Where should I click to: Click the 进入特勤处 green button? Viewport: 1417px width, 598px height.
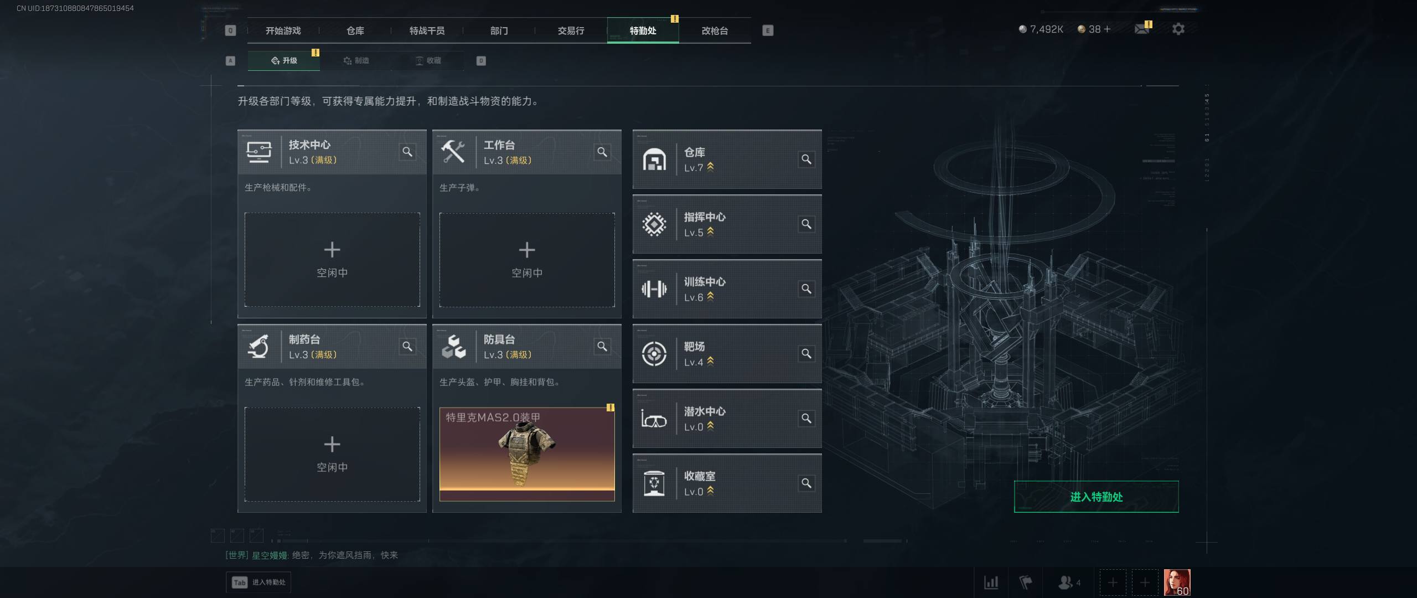click(1096, 497)
